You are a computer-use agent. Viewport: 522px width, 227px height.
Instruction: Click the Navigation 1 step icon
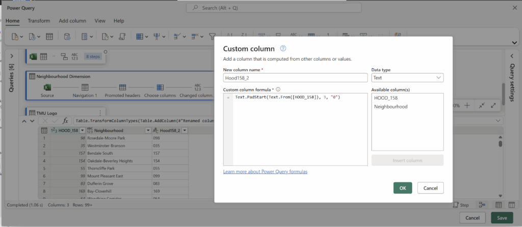85,88
